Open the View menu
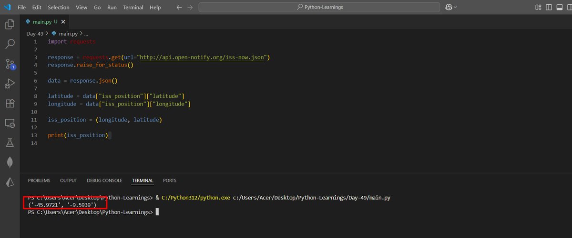Viewport: 572px width, 238px height. point(82,8)
